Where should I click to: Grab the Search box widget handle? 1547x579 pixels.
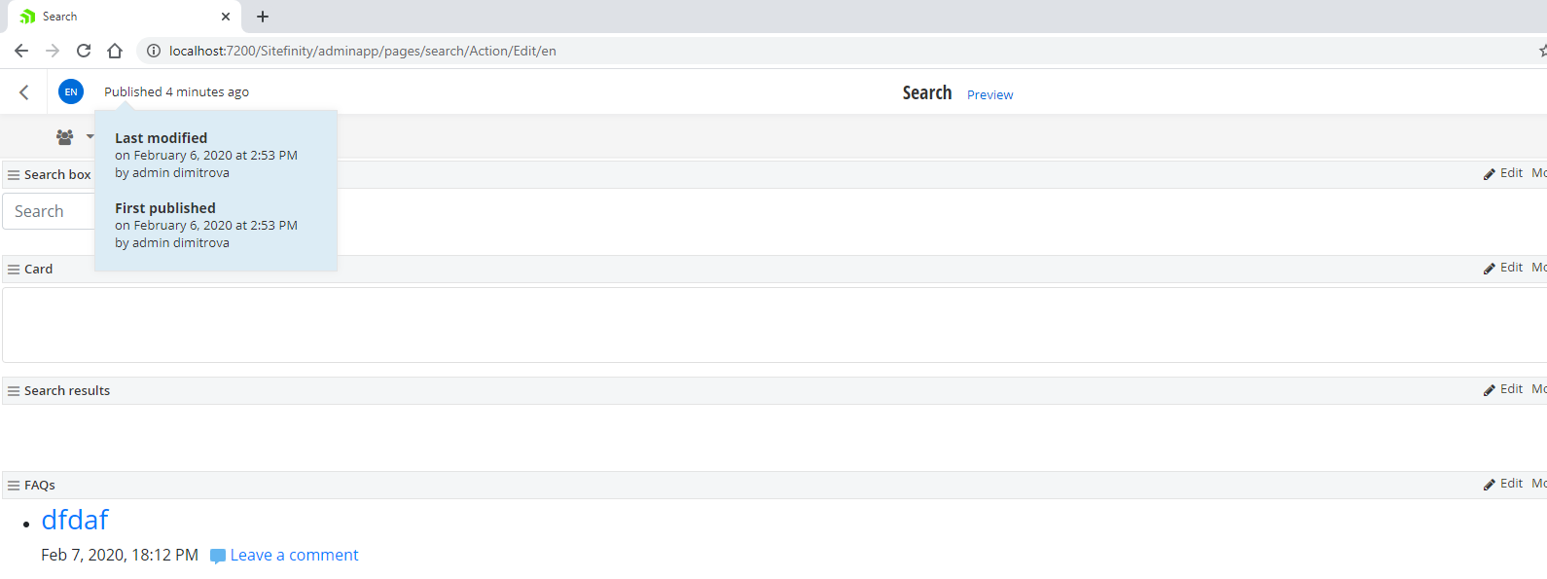[x=14, y=175]
